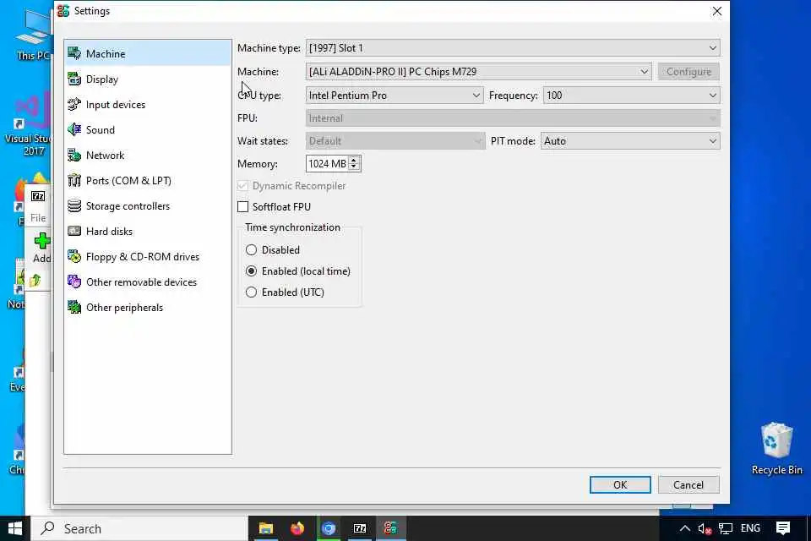Open the Network settings icon
Image resolution: width=811 pixels, height=541 pixels.
pos(74,155)
